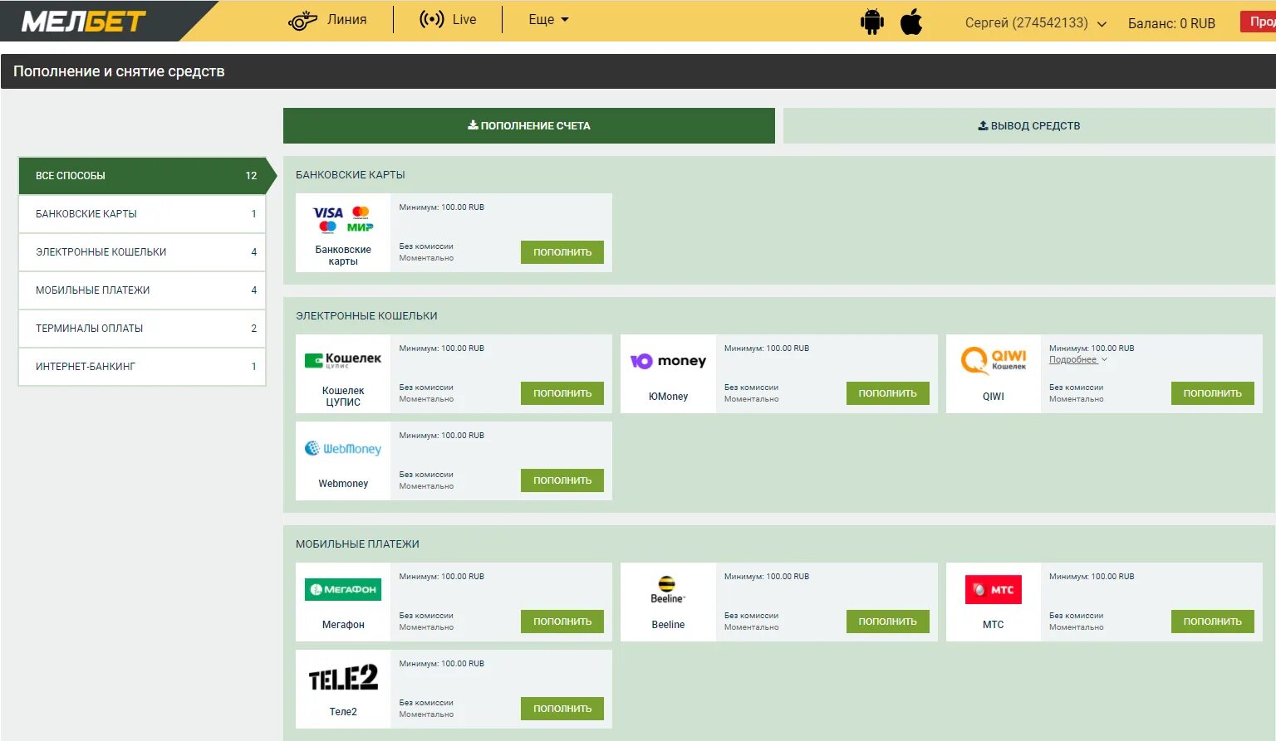1276x741 pixels.
Task: Click the Электронные кошельки section heading
Action: (366, 316)
